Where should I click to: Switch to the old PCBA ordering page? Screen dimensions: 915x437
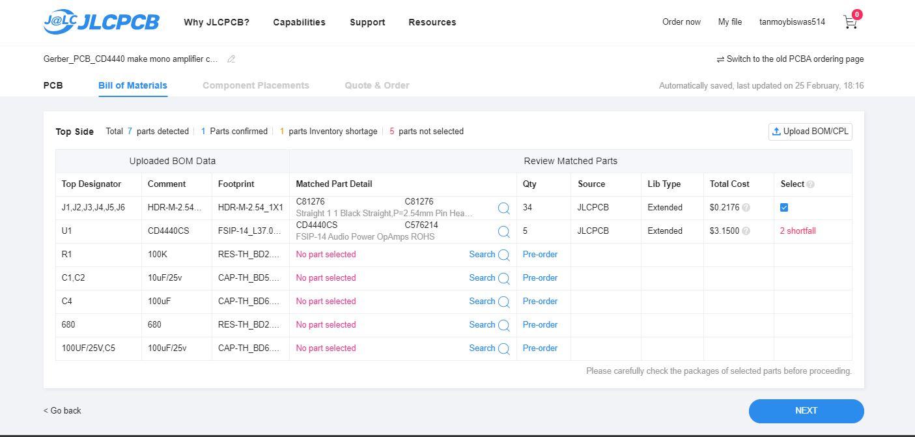click(x=790, y=59)
